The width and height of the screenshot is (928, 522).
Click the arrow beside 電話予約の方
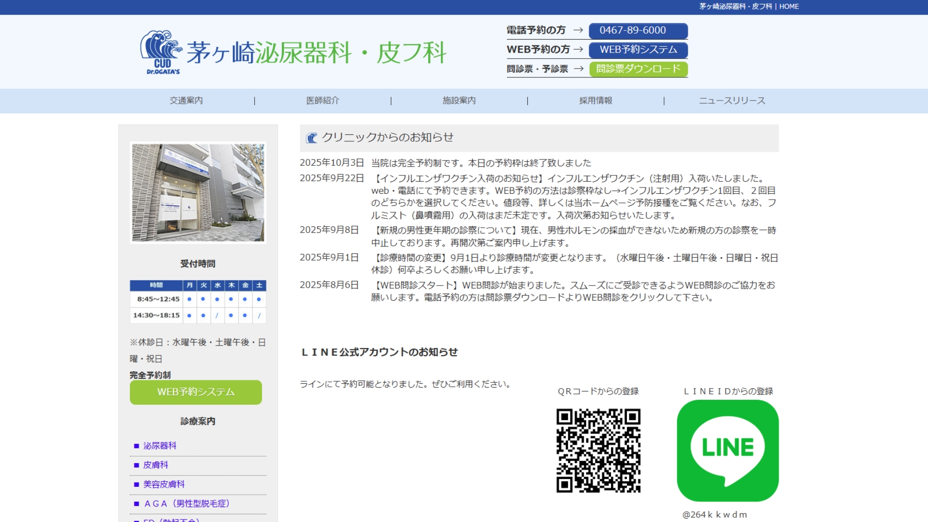coord(578,30)
